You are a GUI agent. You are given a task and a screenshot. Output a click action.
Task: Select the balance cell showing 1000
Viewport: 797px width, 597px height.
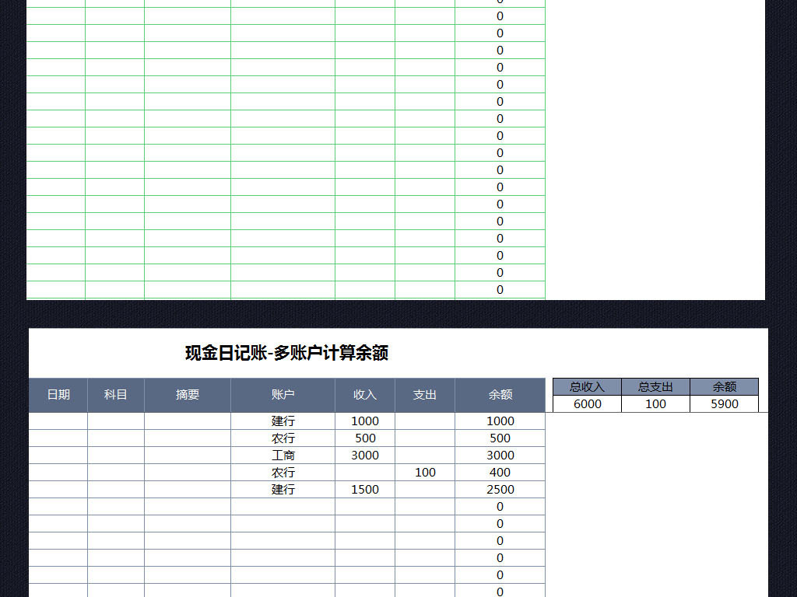click(500, 421)
